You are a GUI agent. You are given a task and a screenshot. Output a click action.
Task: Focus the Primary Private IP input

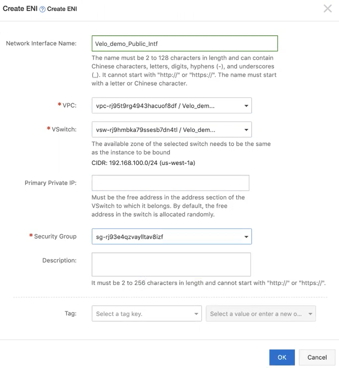pos(170,183)
